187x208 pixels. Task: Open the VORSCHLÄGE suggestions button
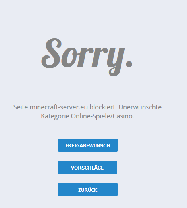coord(87,168)
